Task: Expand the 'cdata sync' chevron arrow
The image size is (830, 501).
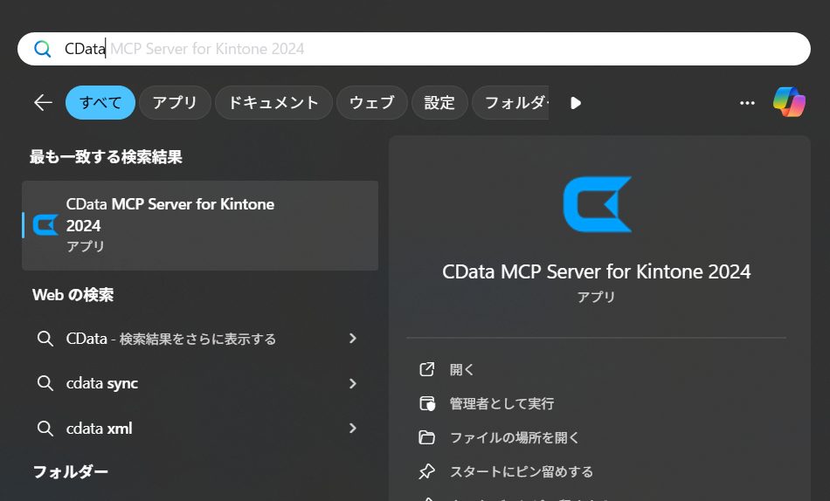Action: 353,383
